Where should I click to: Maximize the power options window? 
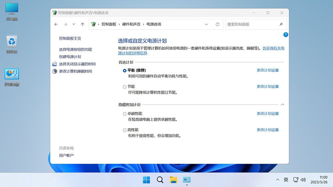[x=268, y=13]
